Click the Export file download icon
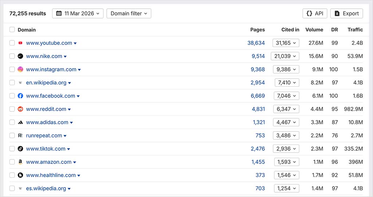This screenshot has height=197, width=373. click(337, 13)
